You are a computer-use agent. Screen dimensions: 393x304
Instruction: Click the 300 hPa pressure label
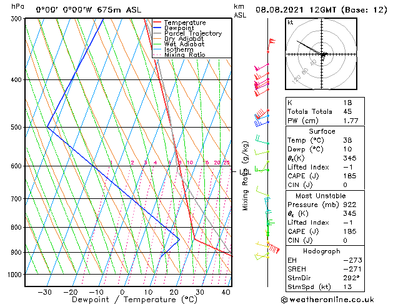17,19
